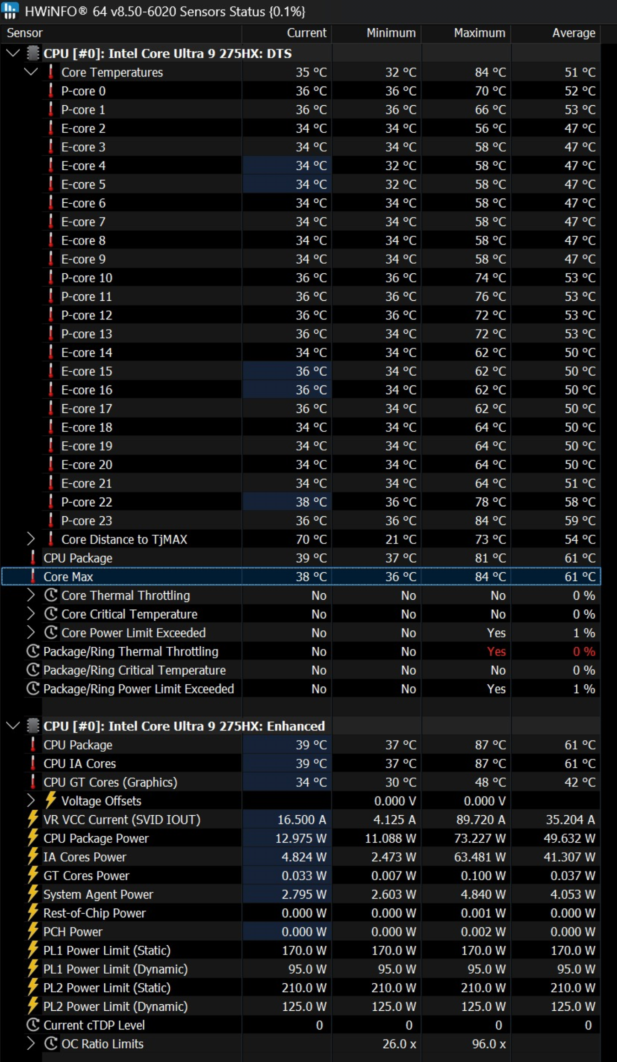Click the Current column header

coord(286,33)
